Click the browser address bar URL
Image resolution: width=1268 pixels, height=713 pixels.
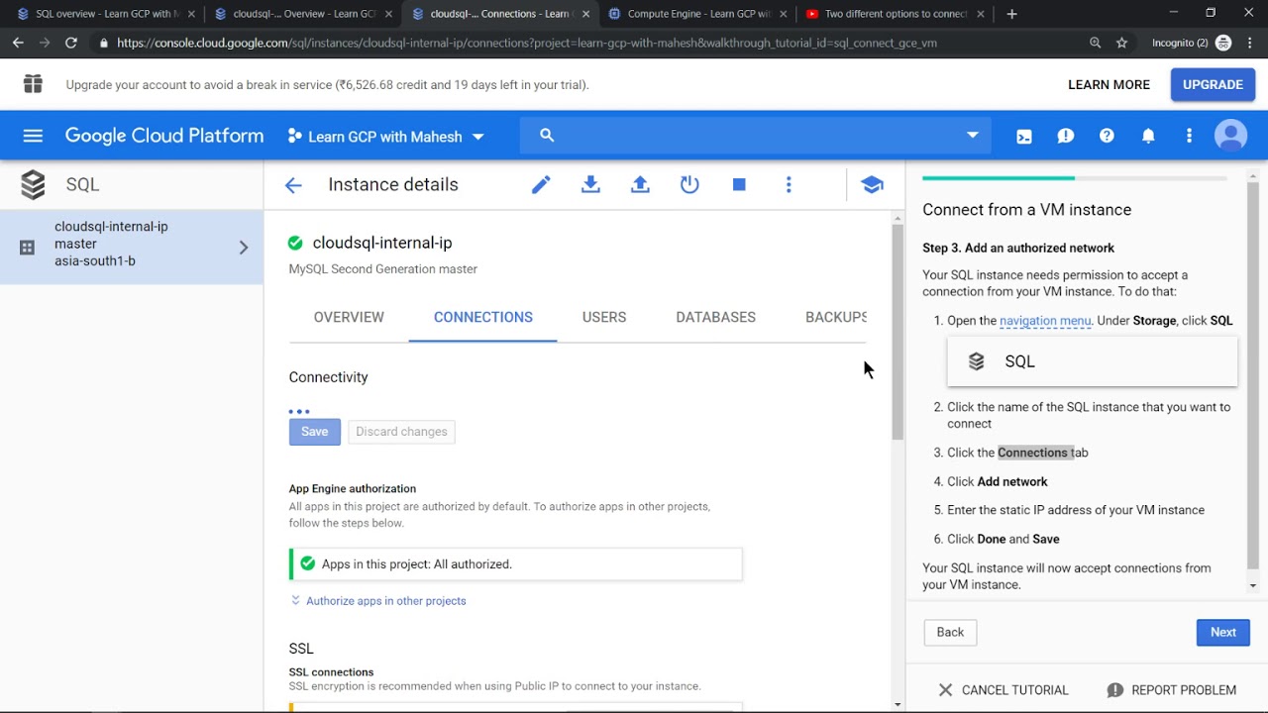tap(526, 43)
